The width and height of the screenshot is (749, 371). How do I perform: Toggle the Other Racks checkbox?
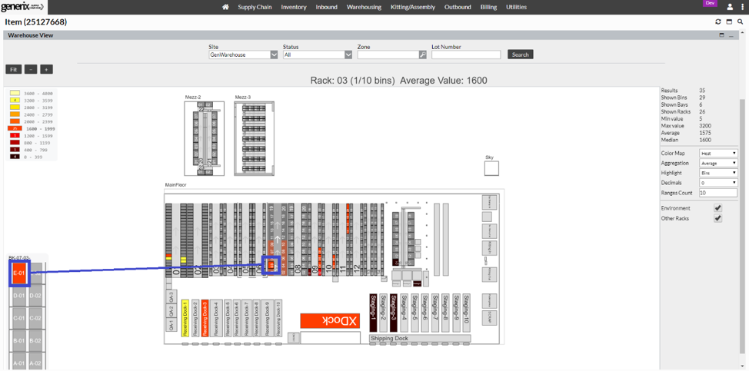click(x=717, y=218)
